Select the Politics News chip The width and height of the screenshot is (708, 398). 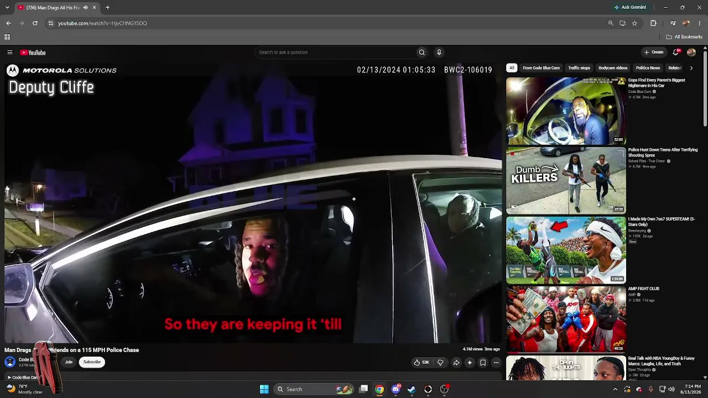click(648, 68)
